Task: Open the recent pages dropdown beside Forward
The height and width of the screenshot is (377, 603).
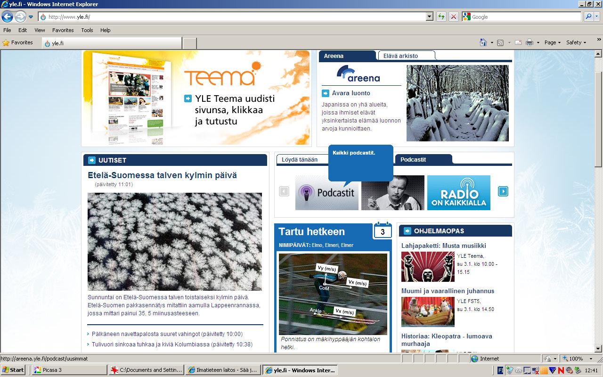Action: click(x=31, y=16)
